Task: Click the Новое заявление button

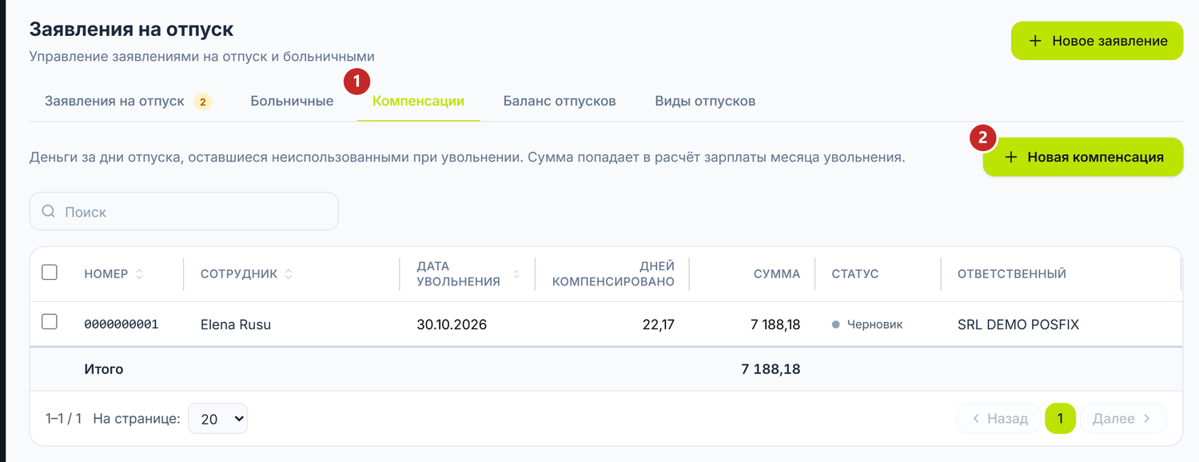Action: pyautogui.click(x=1097, y=41)
